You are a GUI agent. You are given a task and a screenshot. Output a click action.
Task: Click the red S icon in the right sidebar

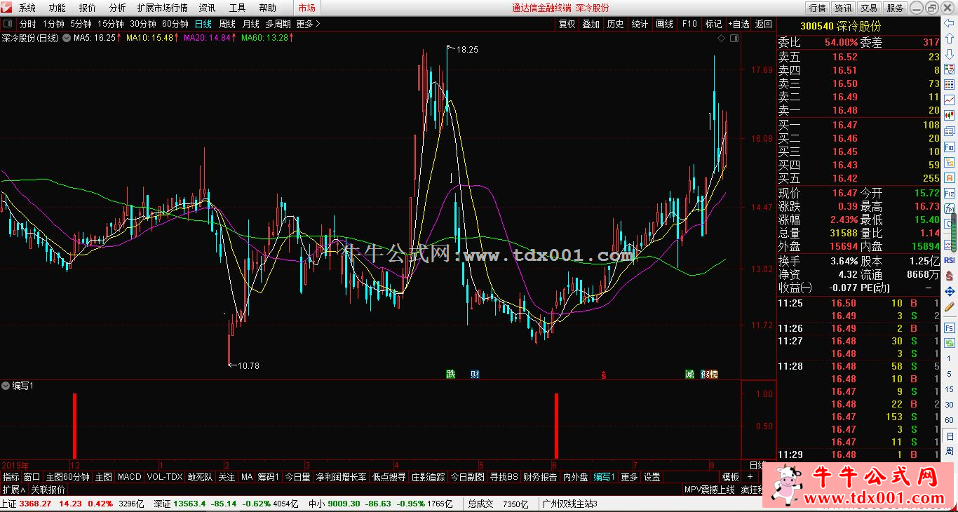click(950, 275)
